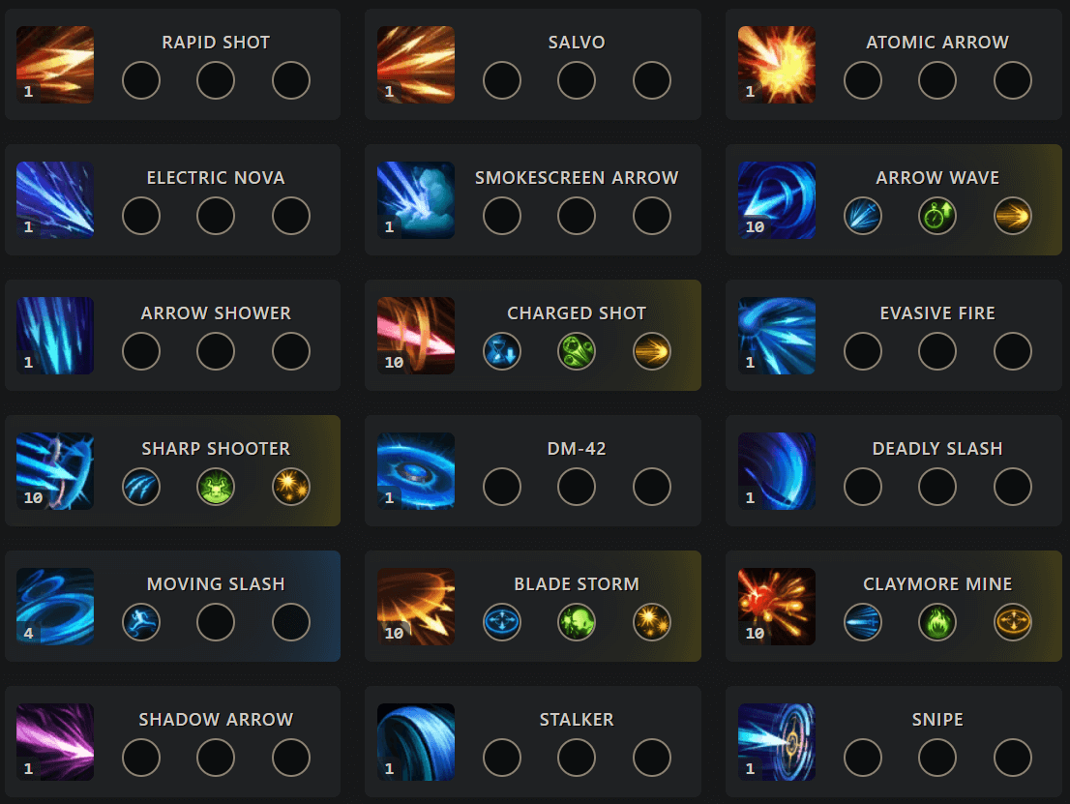
Task: Click the Rapid Shot skill icon
Action: (55, 65)
